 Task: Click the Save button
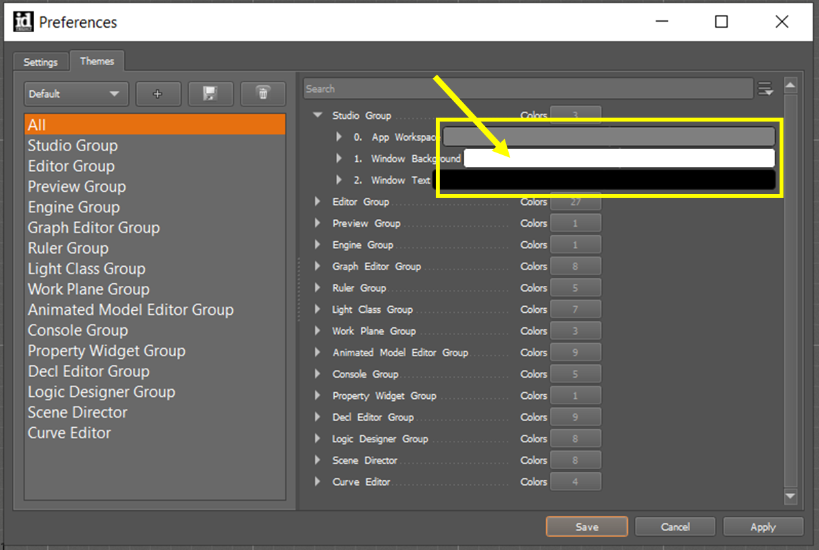(x=587, y=527)
